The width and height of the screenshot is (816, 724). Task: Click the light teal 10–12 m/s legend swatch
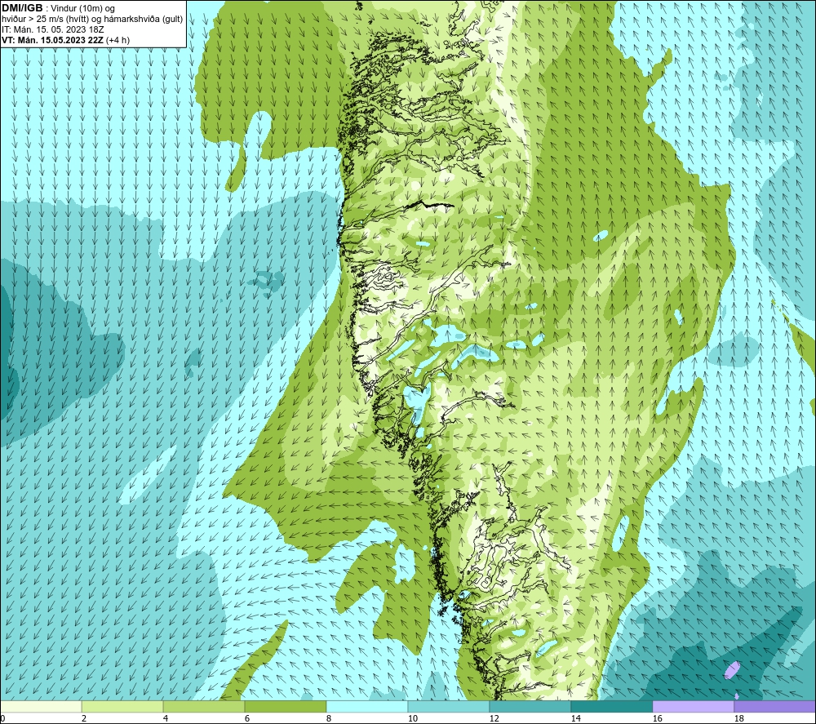pyautogui.click(x=449, y=707)
